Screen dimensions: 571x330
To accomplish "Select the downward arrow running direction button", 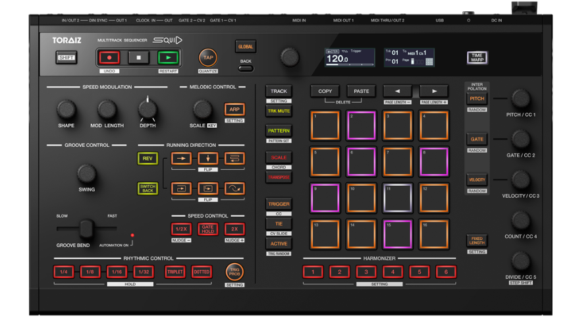I will click(x=207, y=159).
